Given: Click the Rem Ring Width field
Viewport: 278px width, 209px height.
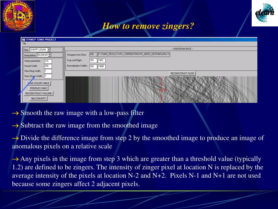Looking at the screenshot, I should pos(48,71).
